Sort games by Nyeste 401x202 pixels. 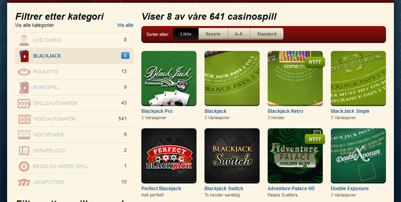(x=213, y=34)
